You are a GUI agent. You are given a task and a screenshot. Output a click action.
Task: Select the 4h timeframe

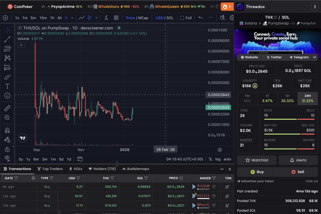[60, 18]
